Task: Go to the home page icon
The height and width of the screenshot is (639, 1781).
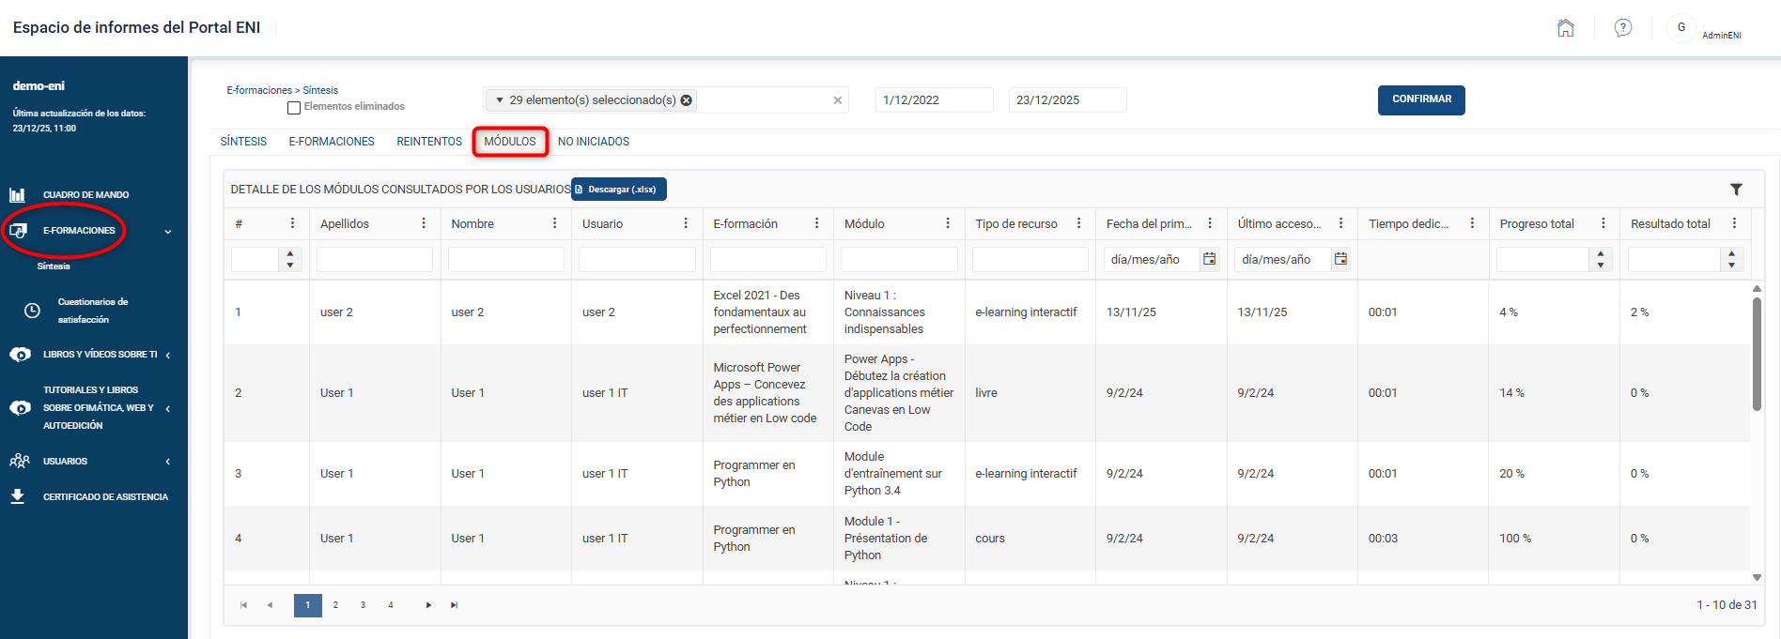Action: (x=1565, y=28)
